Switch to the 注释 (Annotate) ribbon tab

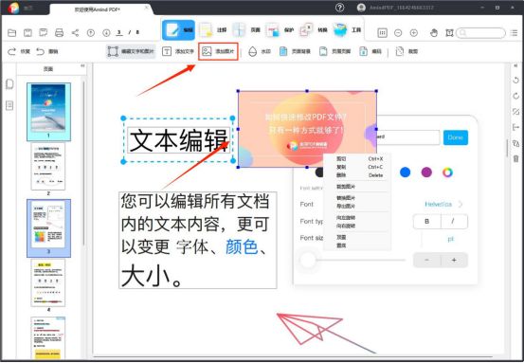pyautogui.click(x=213, y=30)
